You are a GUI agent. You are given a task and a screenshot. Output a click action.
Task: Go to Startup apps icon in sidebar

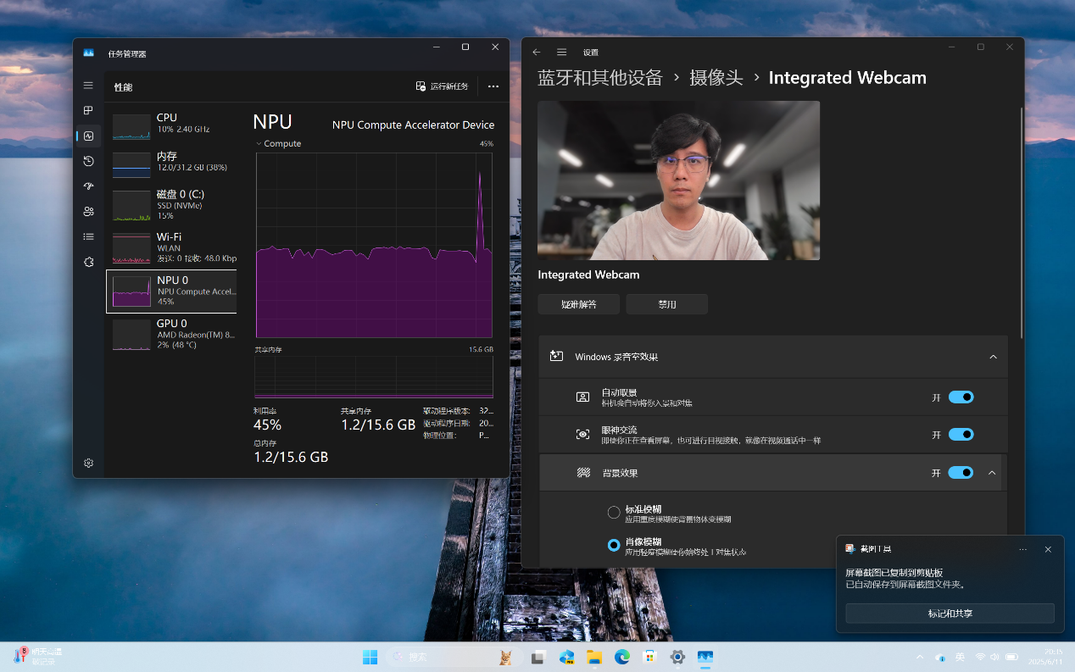(x=88, y=186)
